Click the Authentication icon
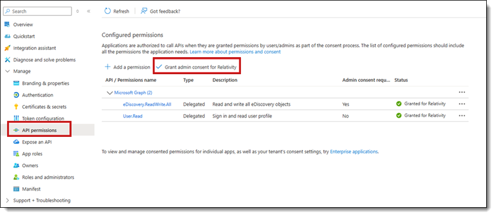Viewport: 495px width, 216px height. 16,95
